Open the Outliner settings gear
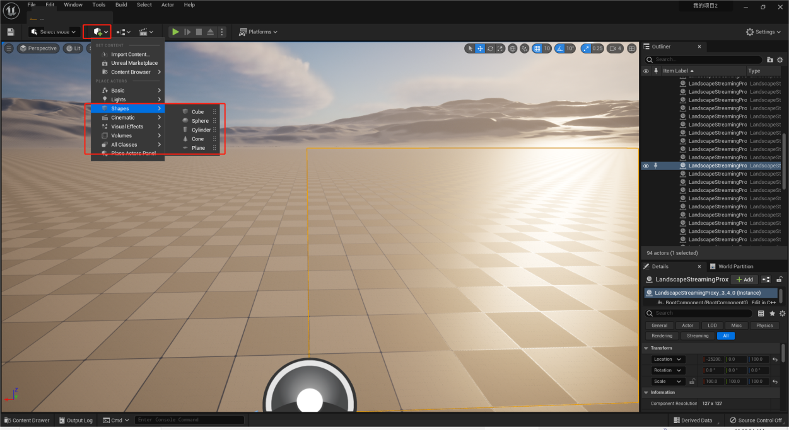This screenshot has height=430, width=789. (x=781, y=60)
